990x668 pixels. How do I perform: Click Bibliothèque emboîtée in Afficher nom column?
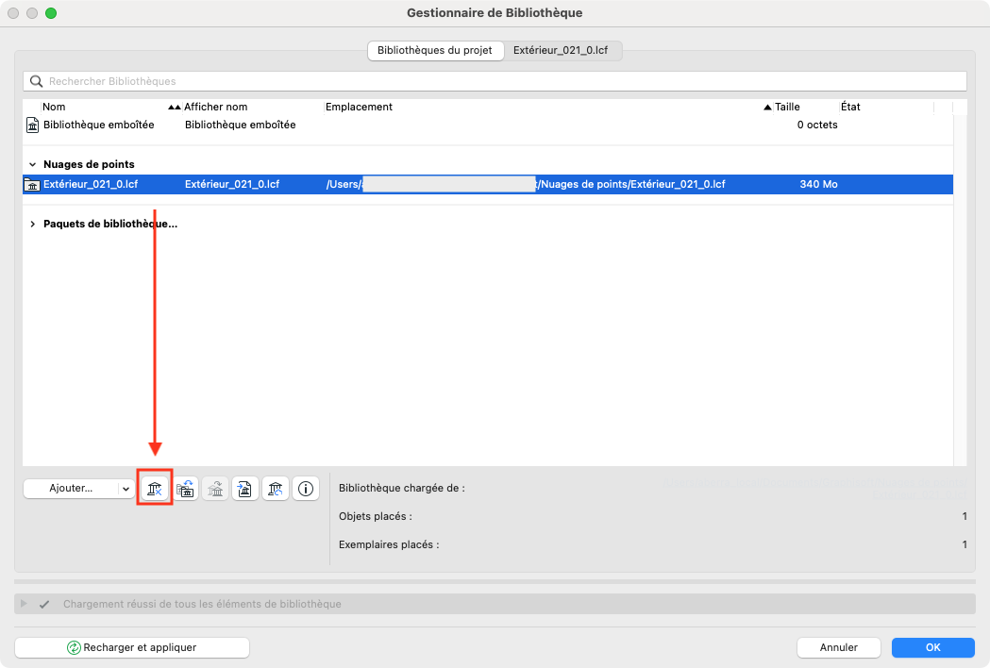[240, 125]
